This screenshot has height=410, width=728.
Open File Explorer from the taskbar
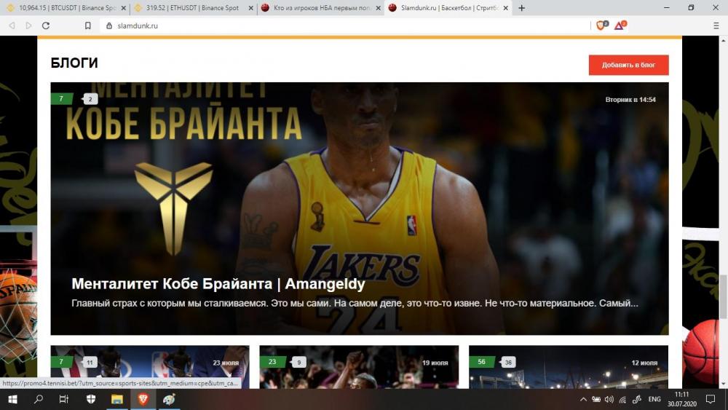tap(116, 399)
